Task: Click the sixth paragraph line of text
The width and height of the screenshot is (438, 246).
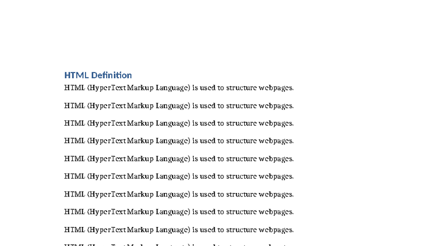Action: pyautogui.click(x=179, y=176)
